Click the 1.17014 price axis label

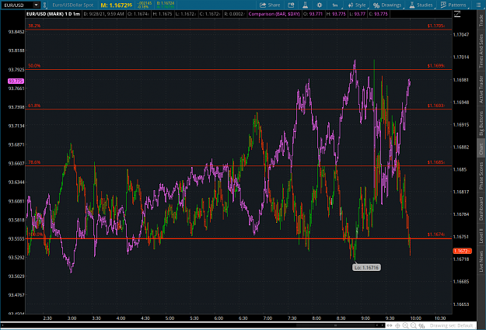tap(461, 57)
